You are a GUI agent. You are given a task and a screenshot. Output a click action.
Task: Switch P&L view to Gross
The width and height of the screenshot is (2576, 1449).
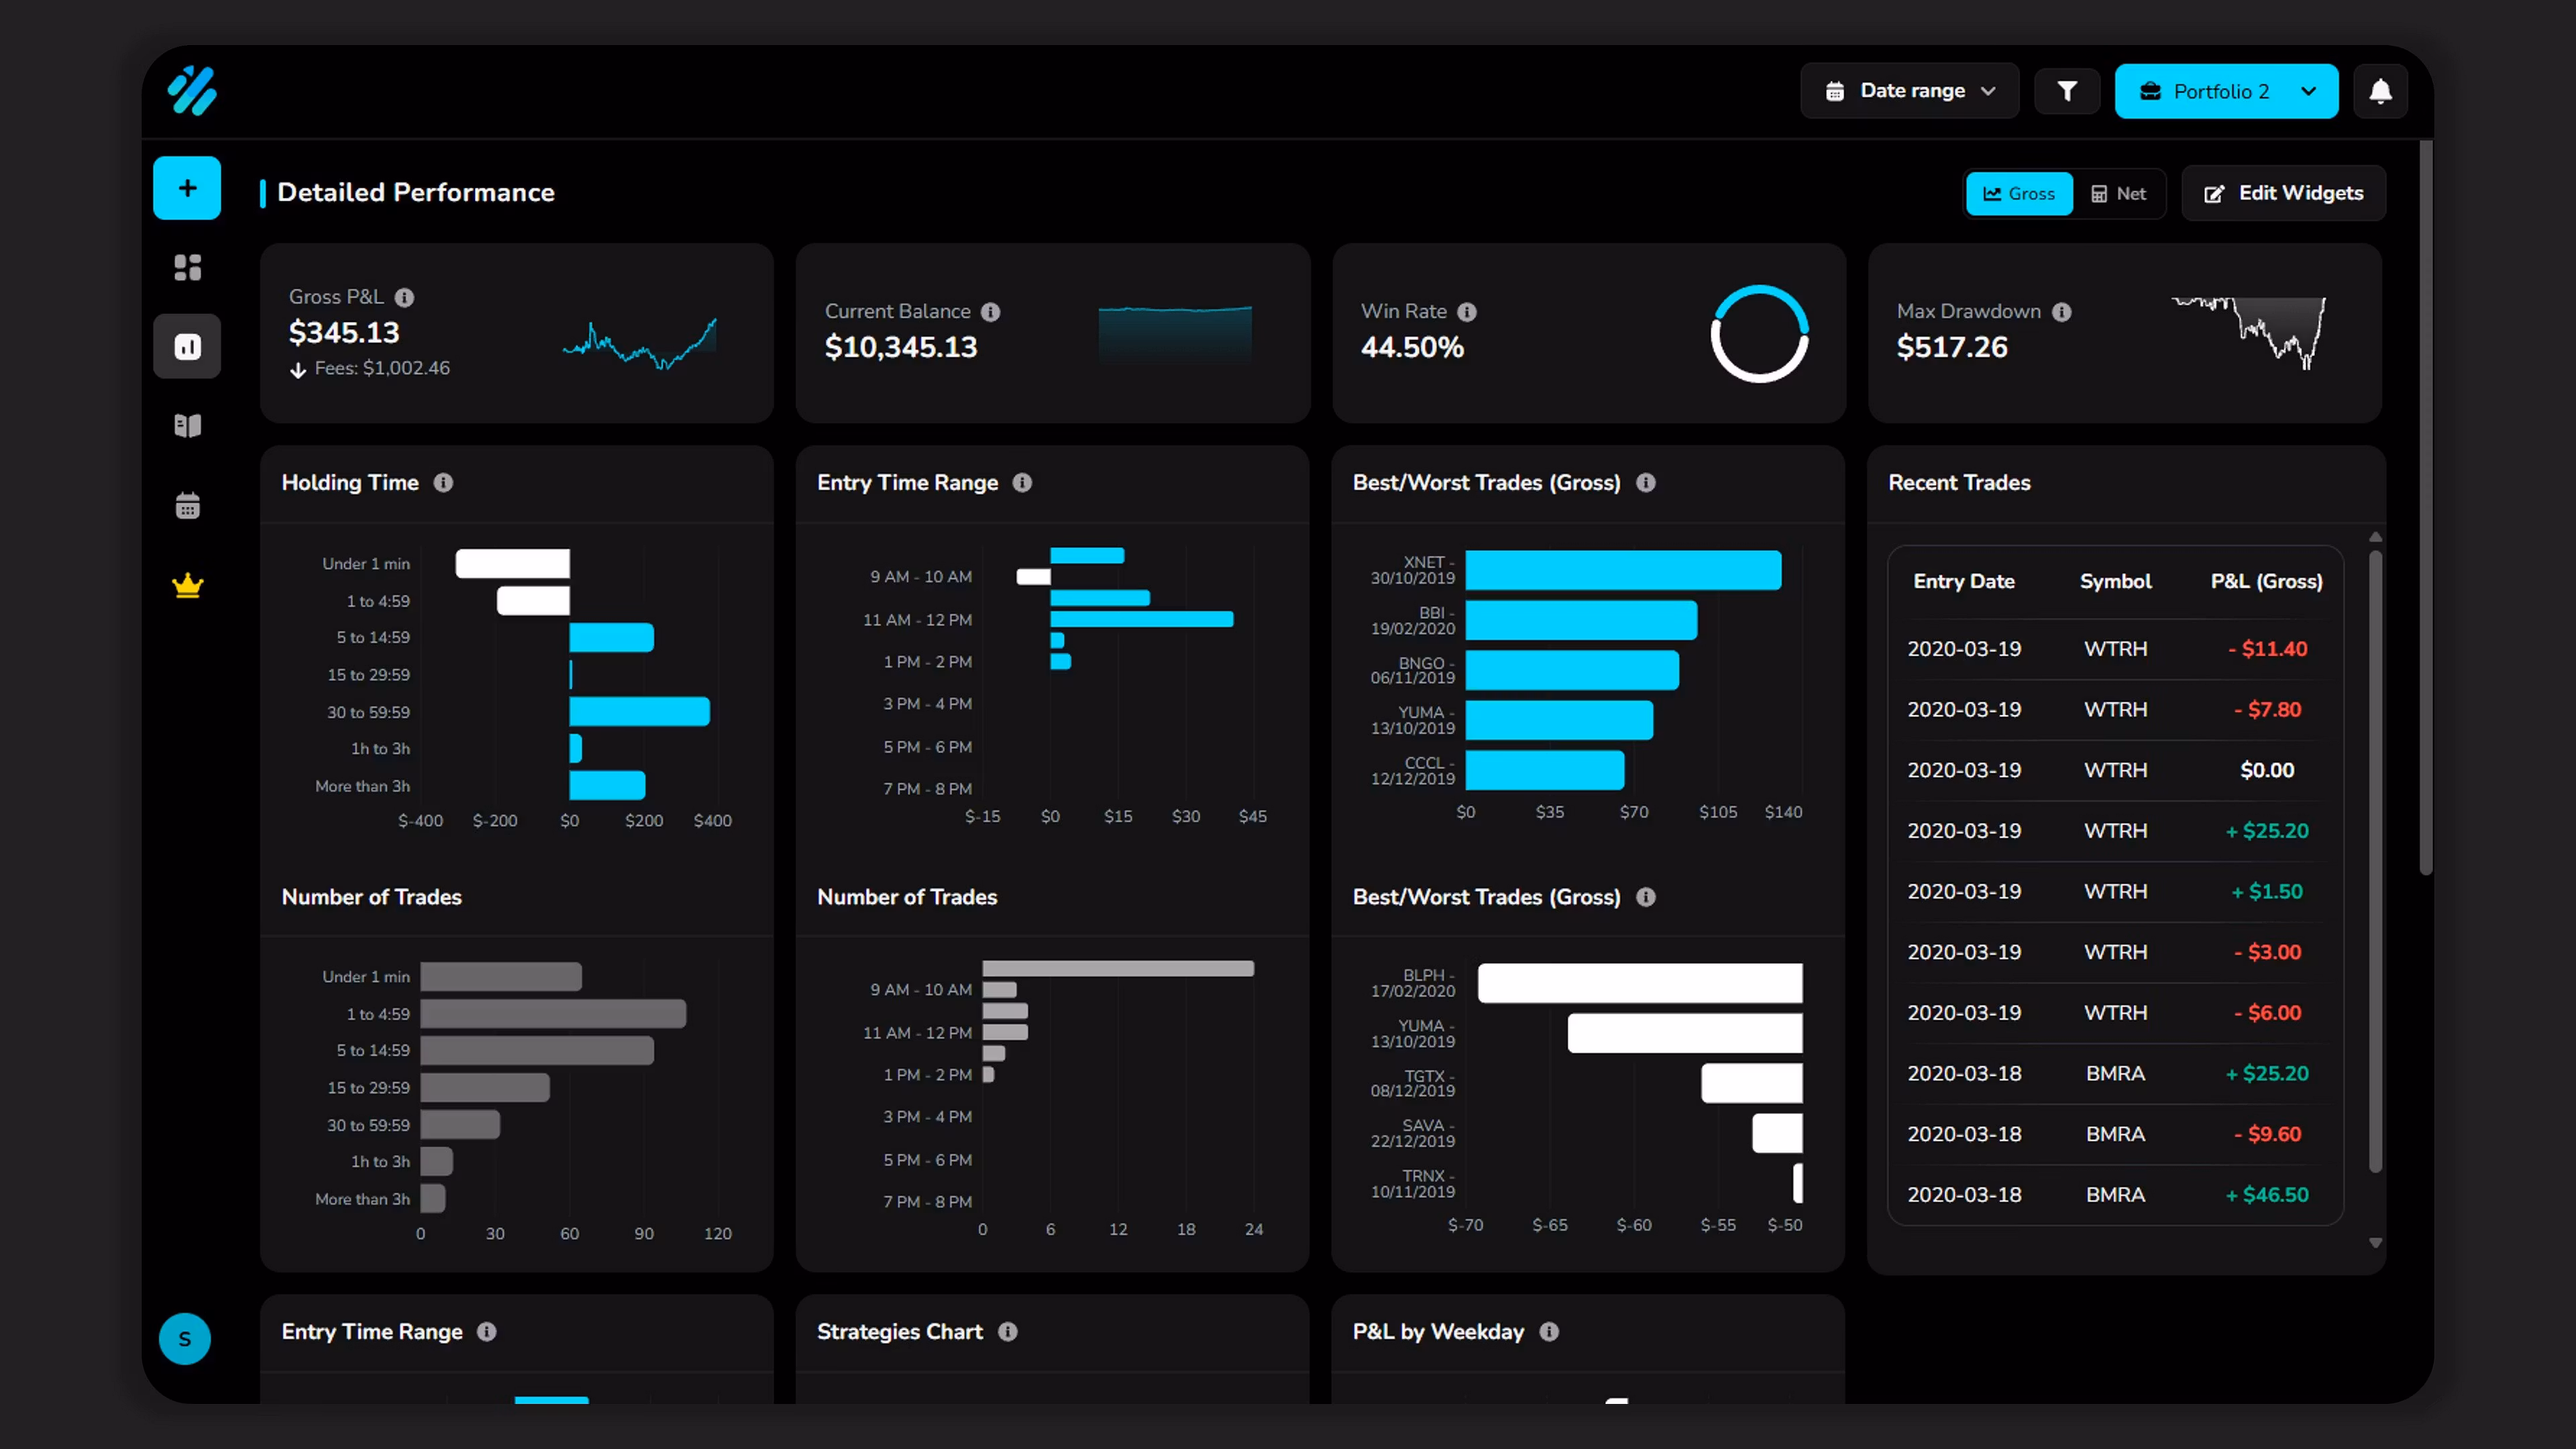[2019, 194]
